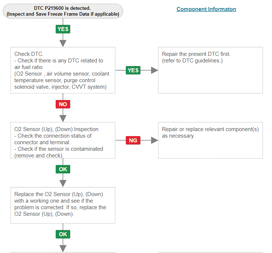Click the arrowhead pointing to Repair present DTC box
This screenshot has width=272, height=253.
click(x=154, y=70)
